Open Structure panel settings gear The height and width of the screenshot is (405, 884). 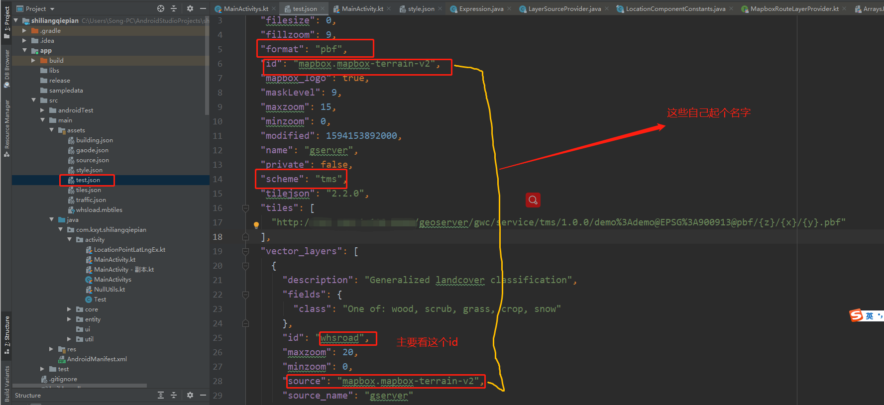(190, 395)
